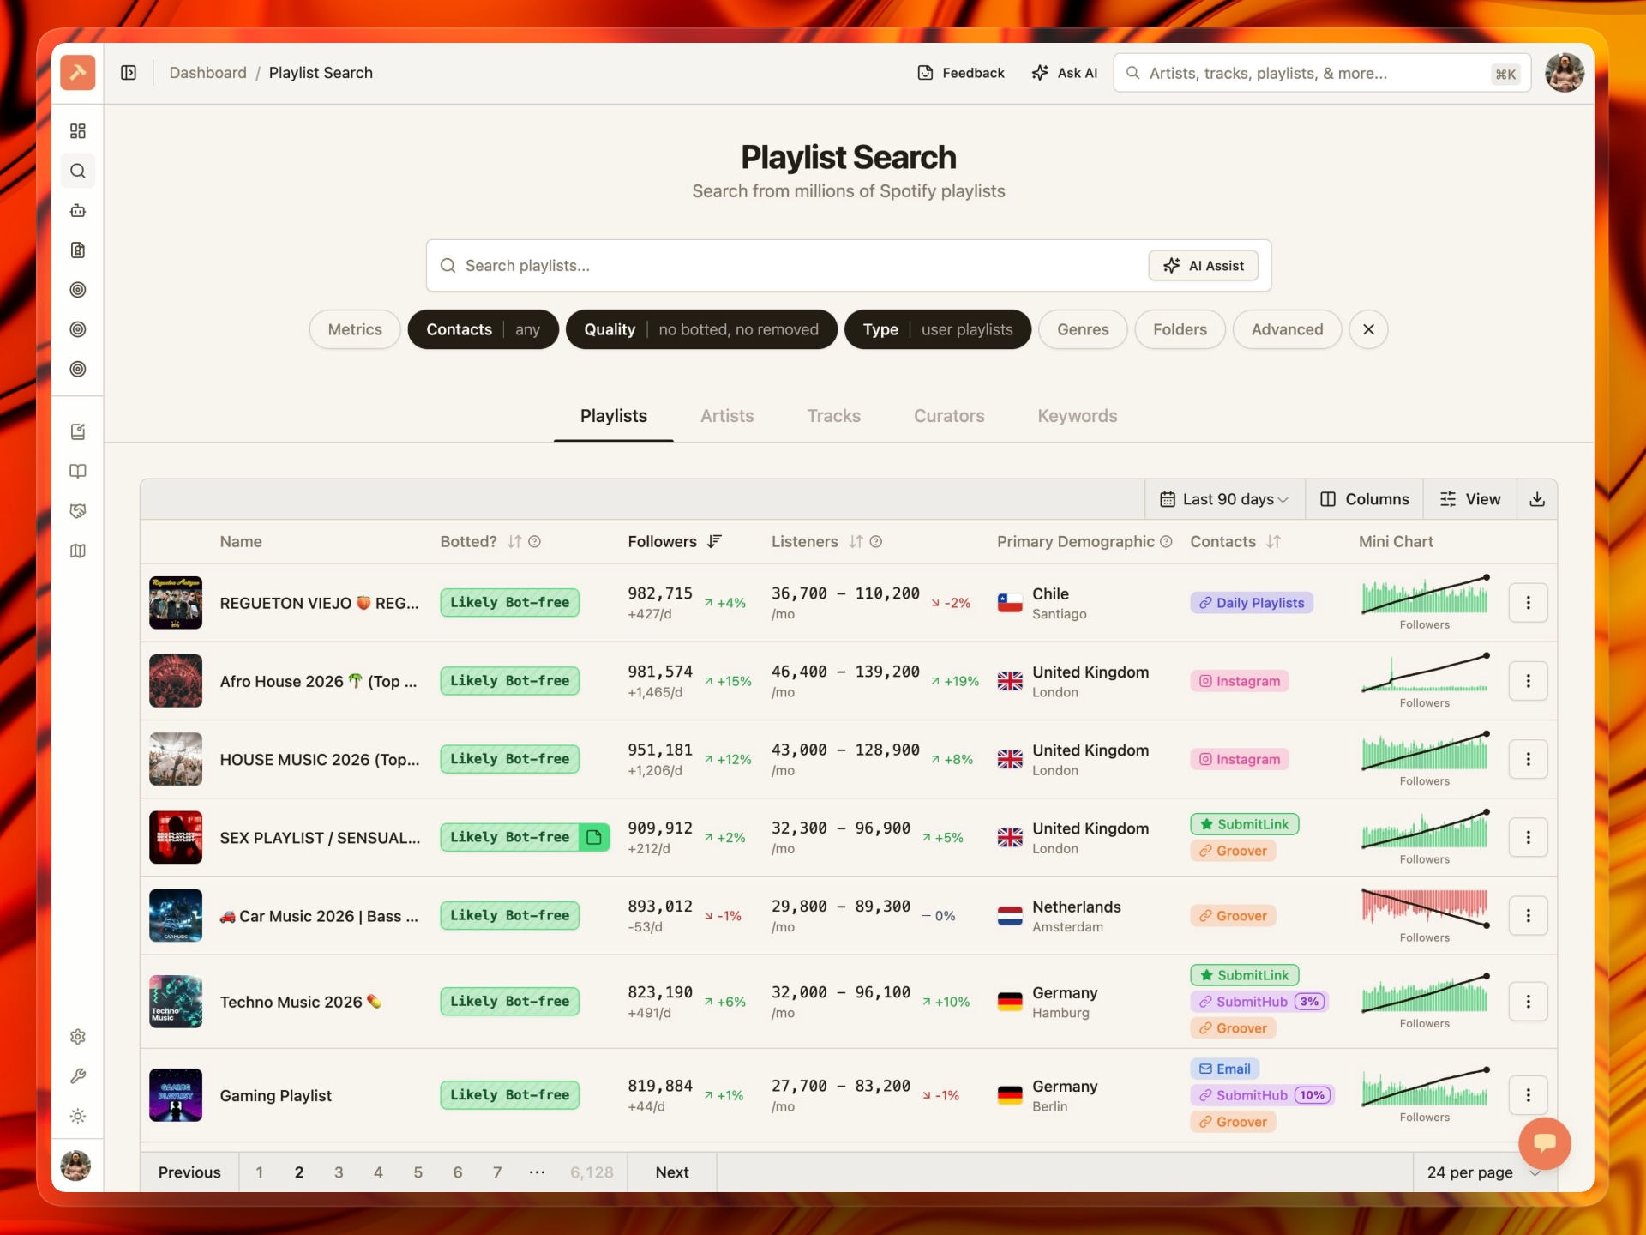Image resolution: width=1646 pixels, height=1235 pixels.
Task: Open row options for Gaming Playlist
Action: [1528, 1095]
